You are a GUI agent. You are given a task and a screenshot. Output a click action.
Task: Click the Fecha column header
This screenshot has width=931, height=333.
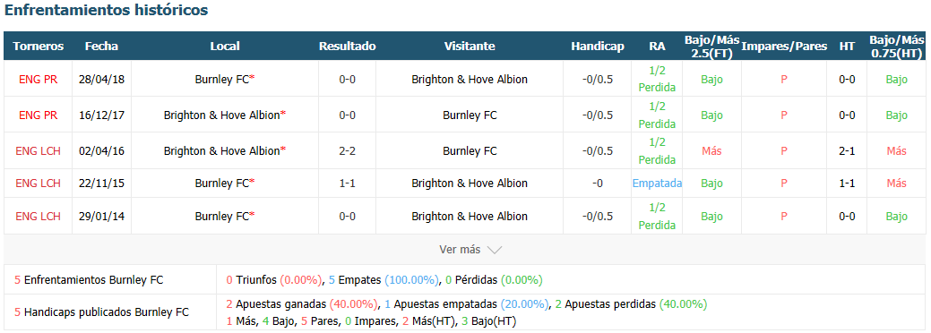[101, 46]
